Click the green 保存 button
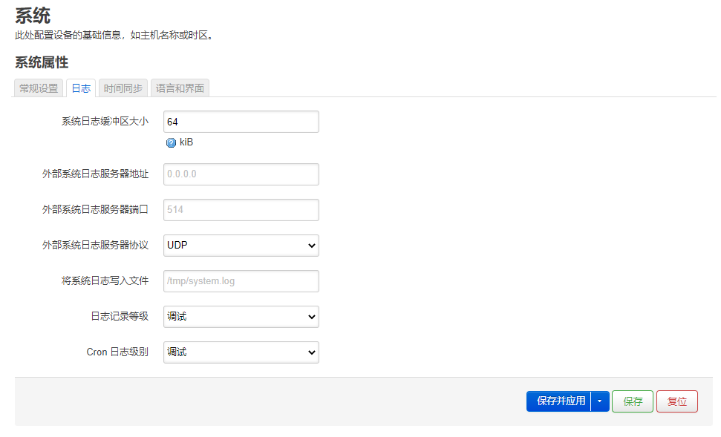The height and width of the screenshot is (437, 721). tap(633, 401)
